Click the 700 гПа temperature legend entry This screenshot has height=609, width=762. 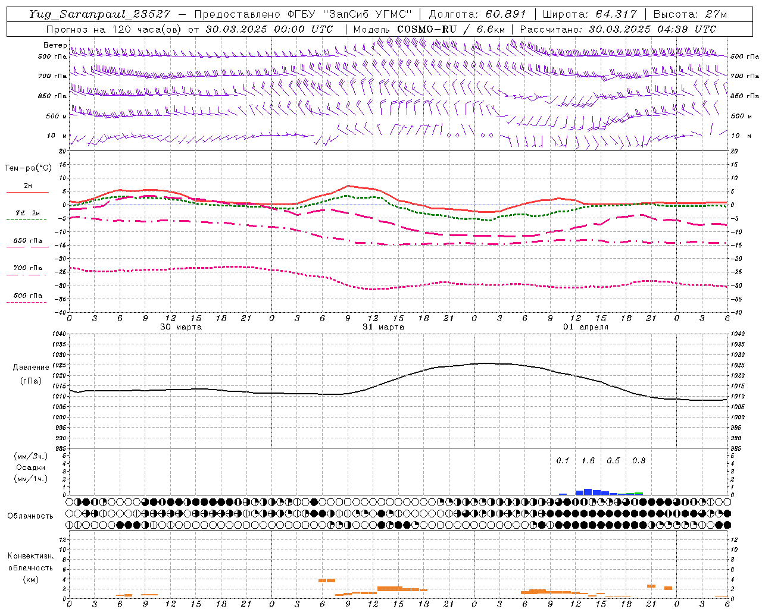tap(27, 268)
